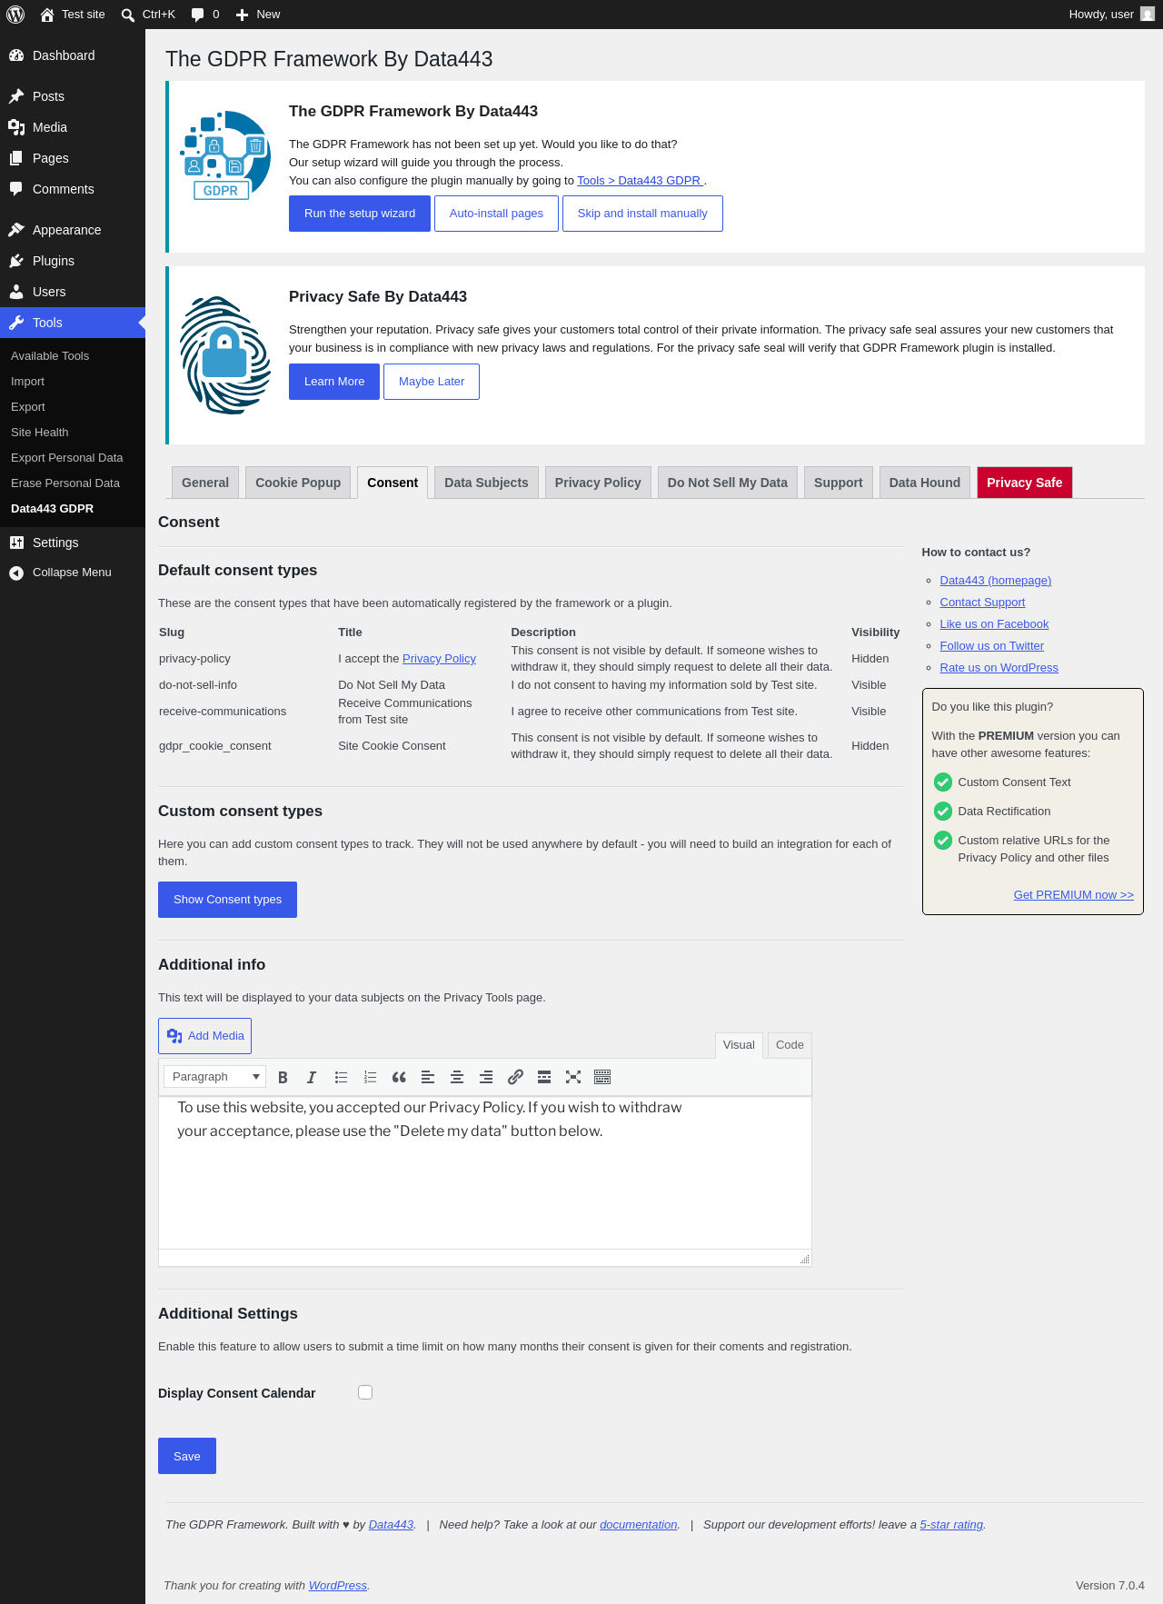Insert or edit a link
This screenshot has height=1604, width=1163.
[515, 1077]
